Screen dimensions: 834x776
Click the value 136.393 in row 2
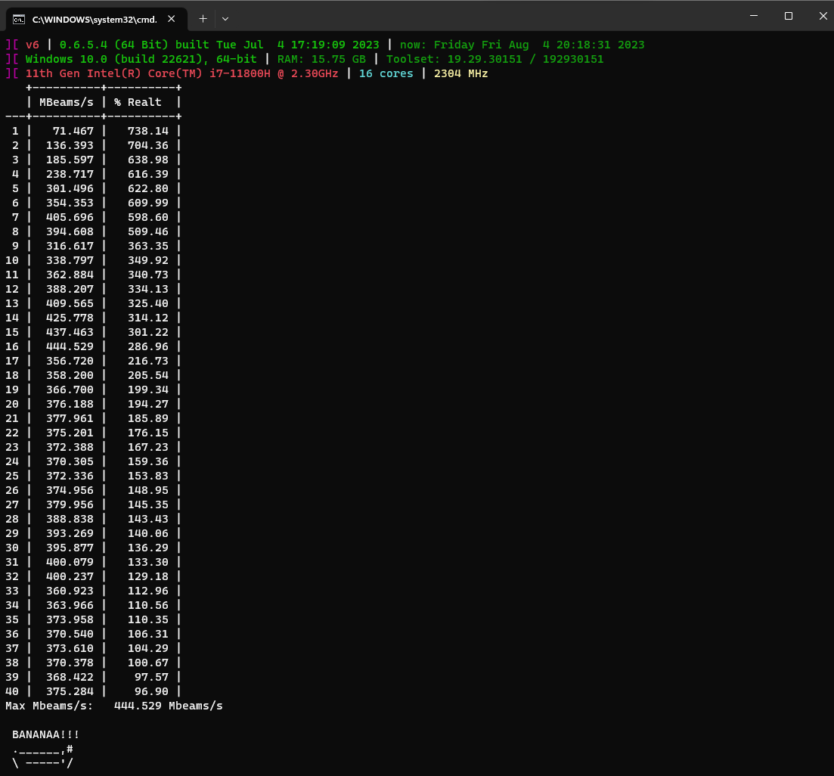pos(70,145)
